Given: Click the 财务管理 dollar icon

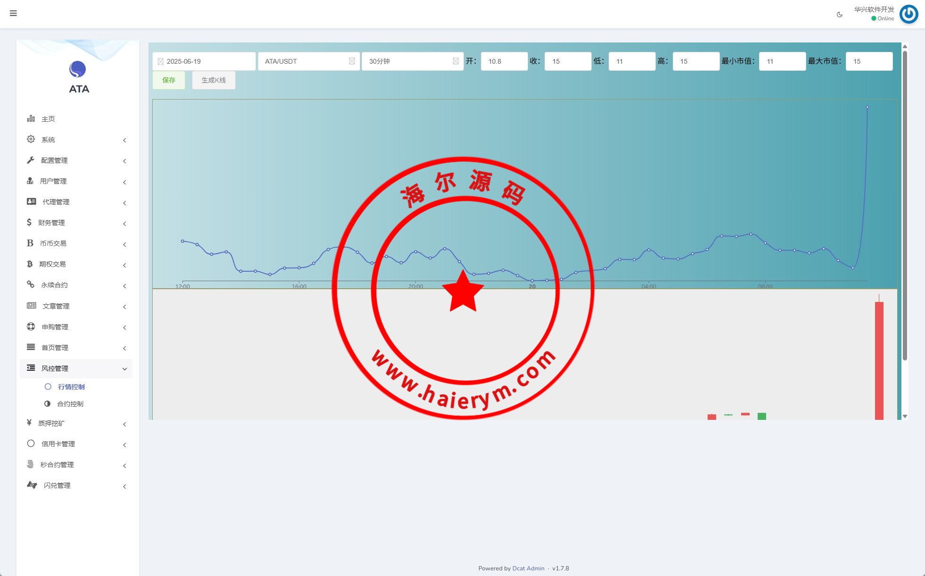Looking at the screenshot, I should coord(29,222).
